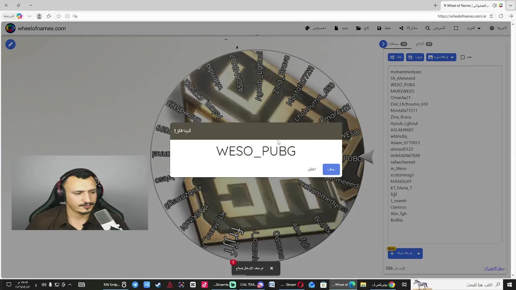
Task: Select the entry K1_Mana_7 in the list
Action: (401, 188)
